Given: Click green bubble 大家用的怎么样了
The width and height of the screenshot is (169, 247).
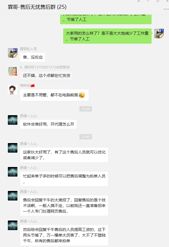Looking at the screenshot, I should (107, 36).
